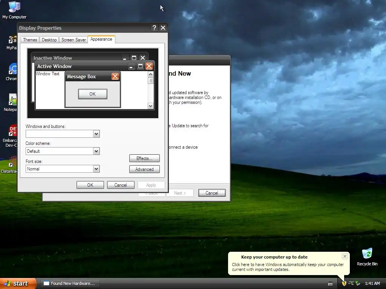Cancel the Display Properties dialog
386x289 pixels.
coord(121,185)
